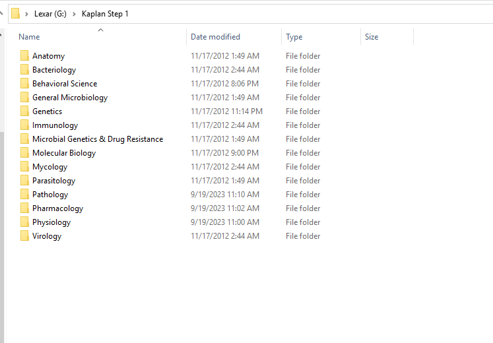Viewport: 493px width, 343px height.
Task: Expand the chevron before Lexar (G:)
Action: coord(26,14)
